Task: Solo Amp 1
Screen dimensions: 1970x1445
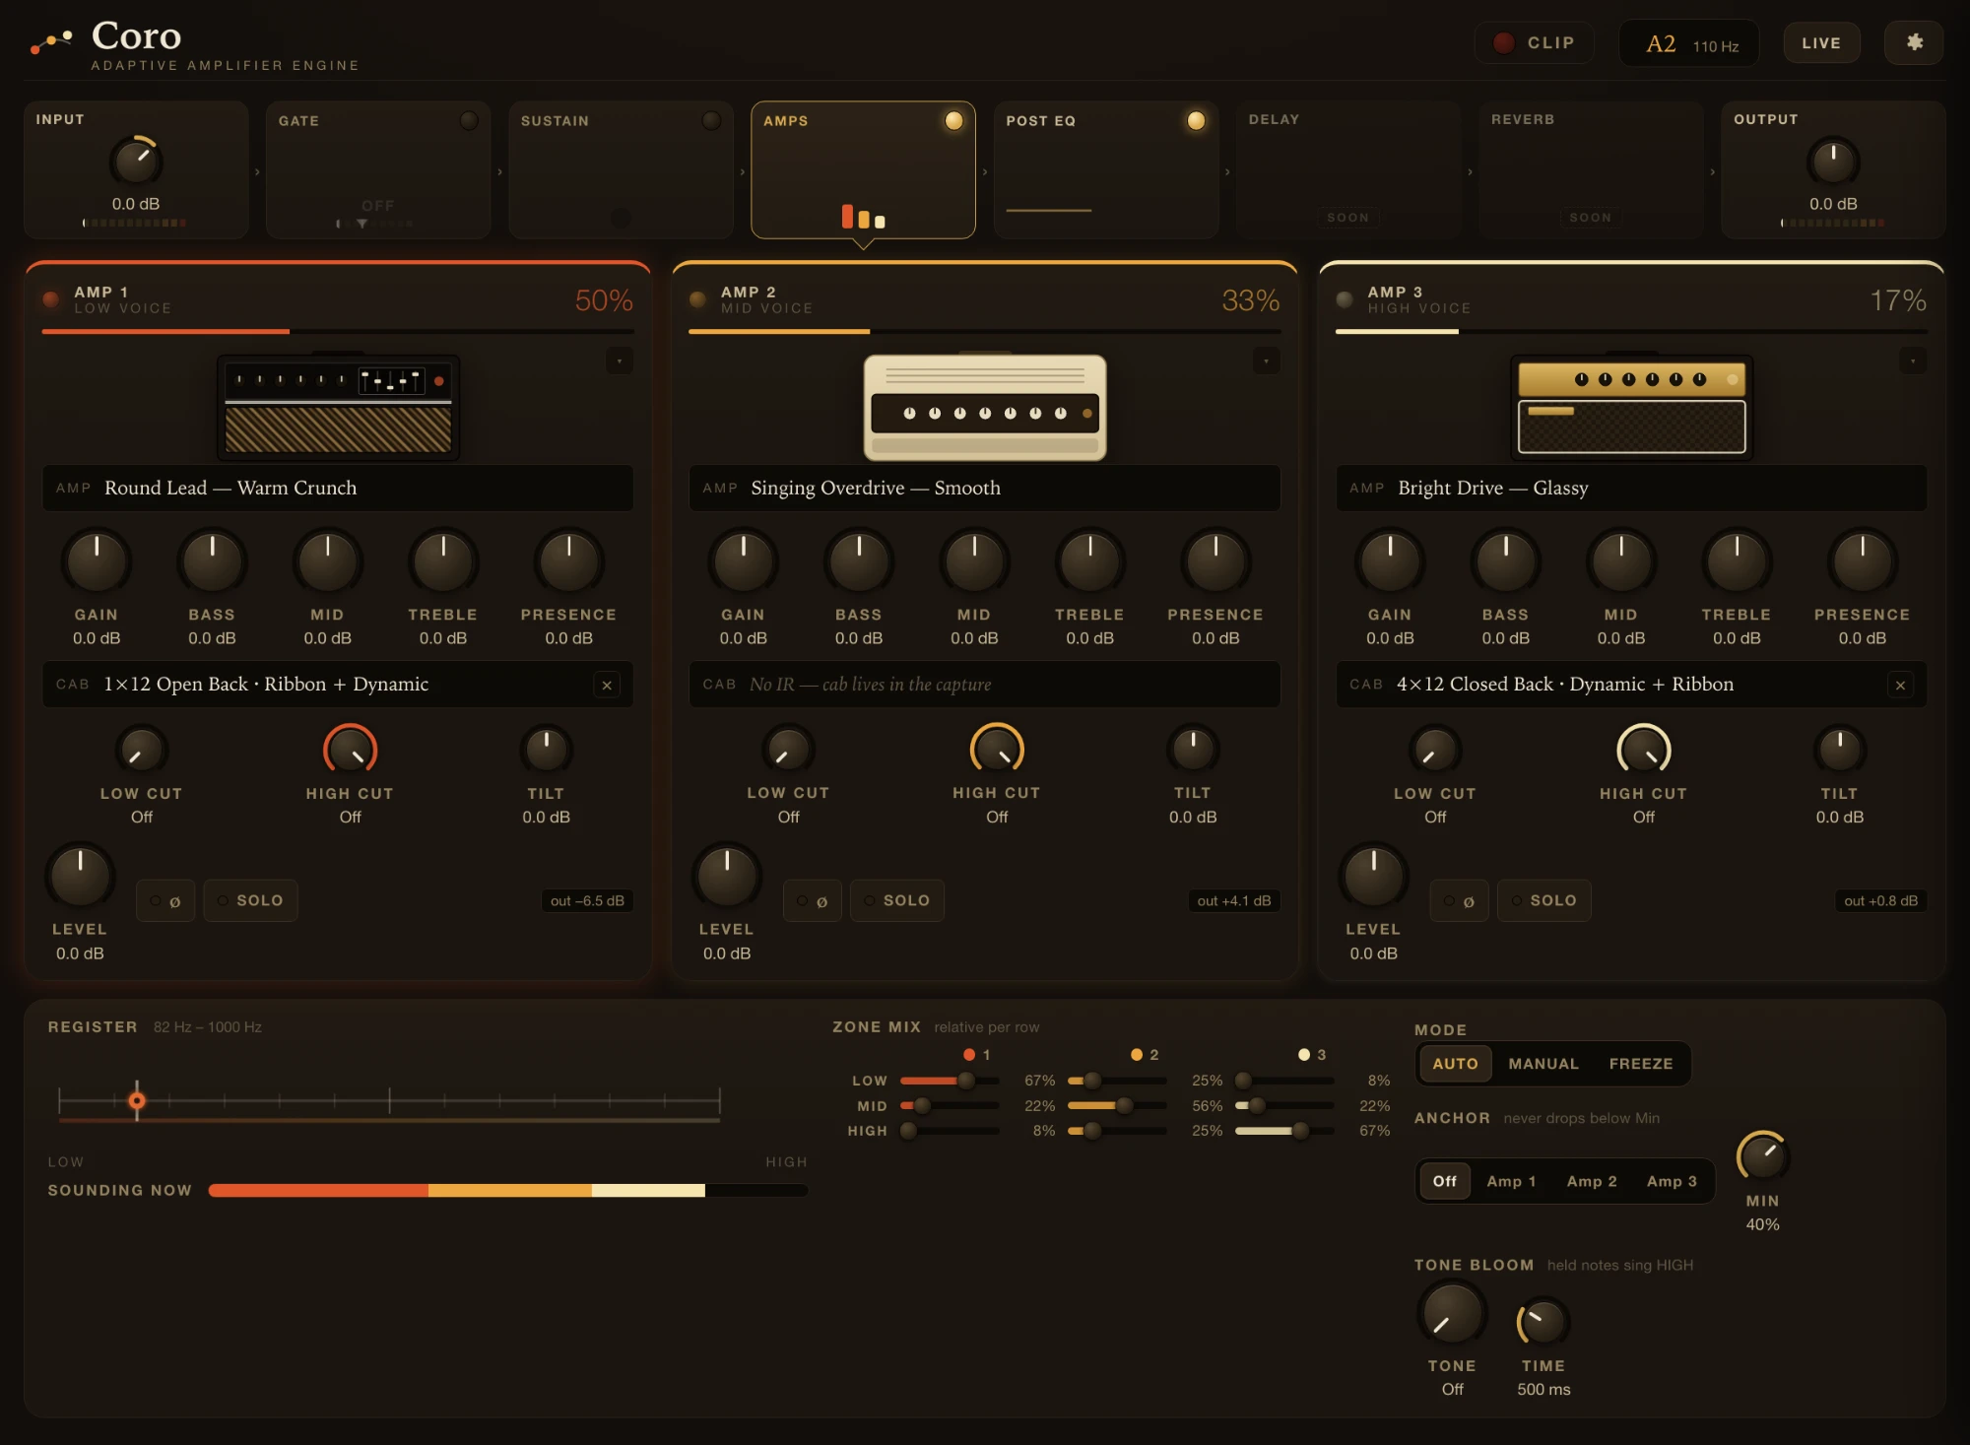Action: point(250,900)
